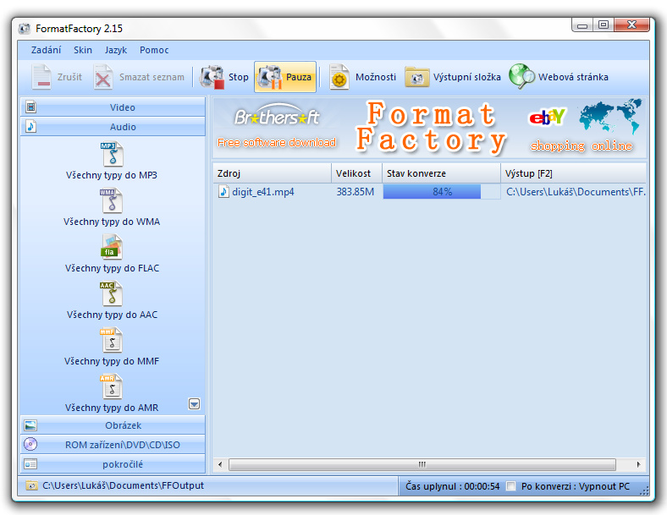Viewport: 667px width, 515px height.
Task: Click the picture icon on the Obrázek section
Action: pyautogui.click(x=30, y=425)
